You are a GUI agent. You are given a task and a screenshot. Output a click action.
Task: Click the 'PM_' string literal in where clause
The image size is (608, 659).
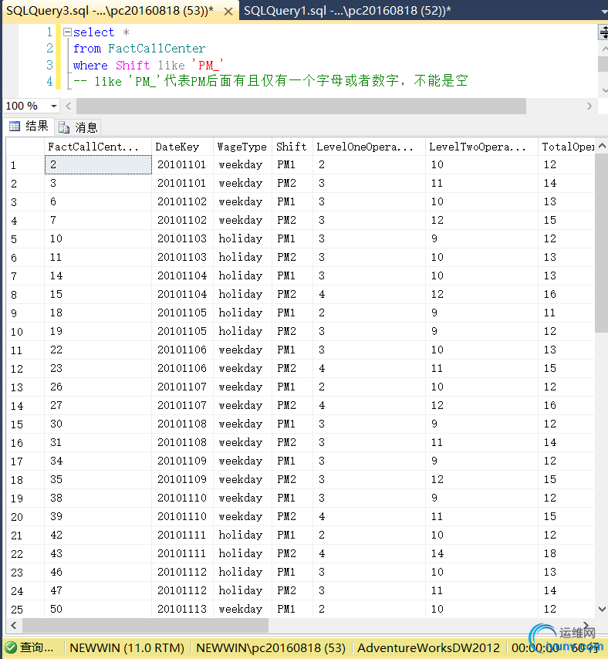[207, 65]
